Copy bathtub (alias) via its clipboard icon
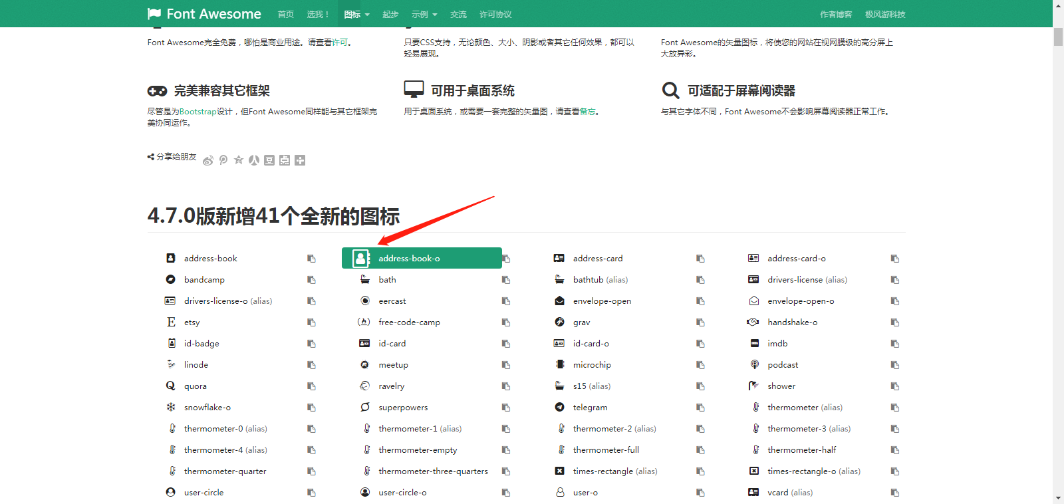This screenshot has height=504, width=1064. pos(700,280)
